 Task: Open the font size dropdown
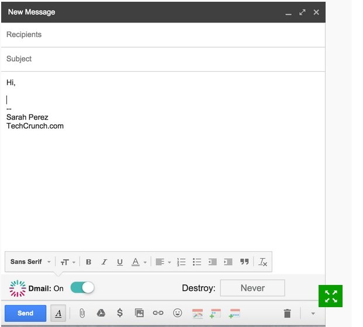[68, 262]
